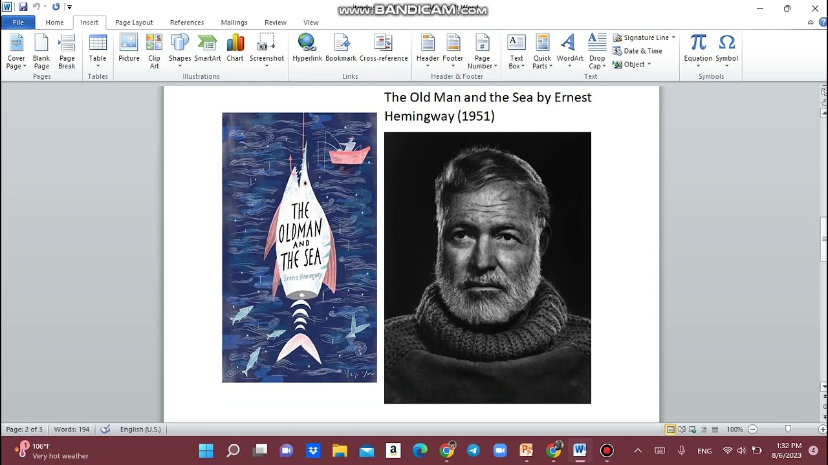Switch to Web Layout view
Viewport: 828px width, 465px height.
(x=692, y=429)
